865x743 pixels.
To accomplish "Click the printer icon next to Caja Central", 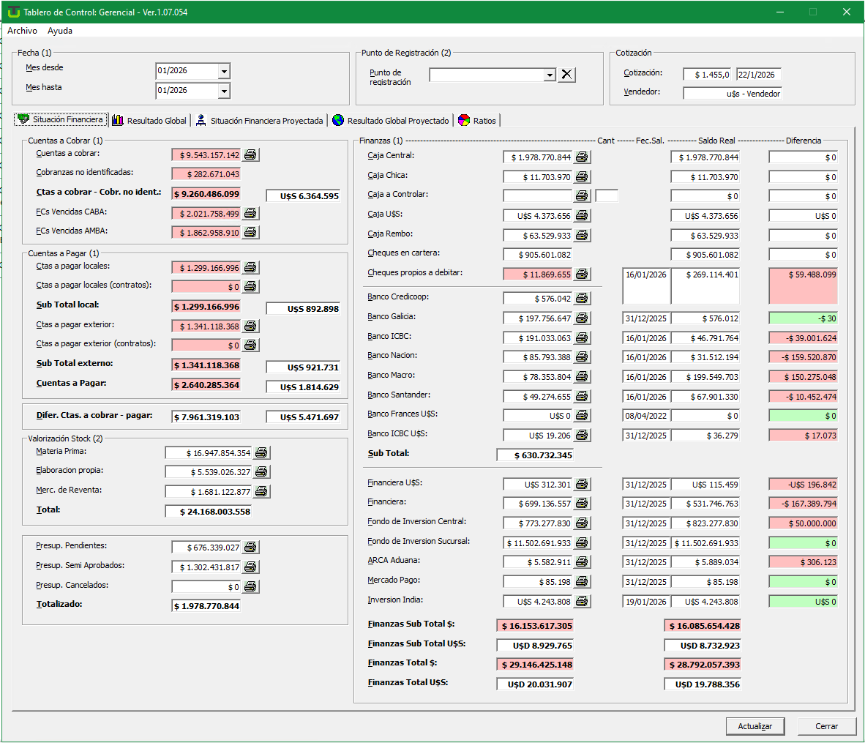I will tap(582, 157).
